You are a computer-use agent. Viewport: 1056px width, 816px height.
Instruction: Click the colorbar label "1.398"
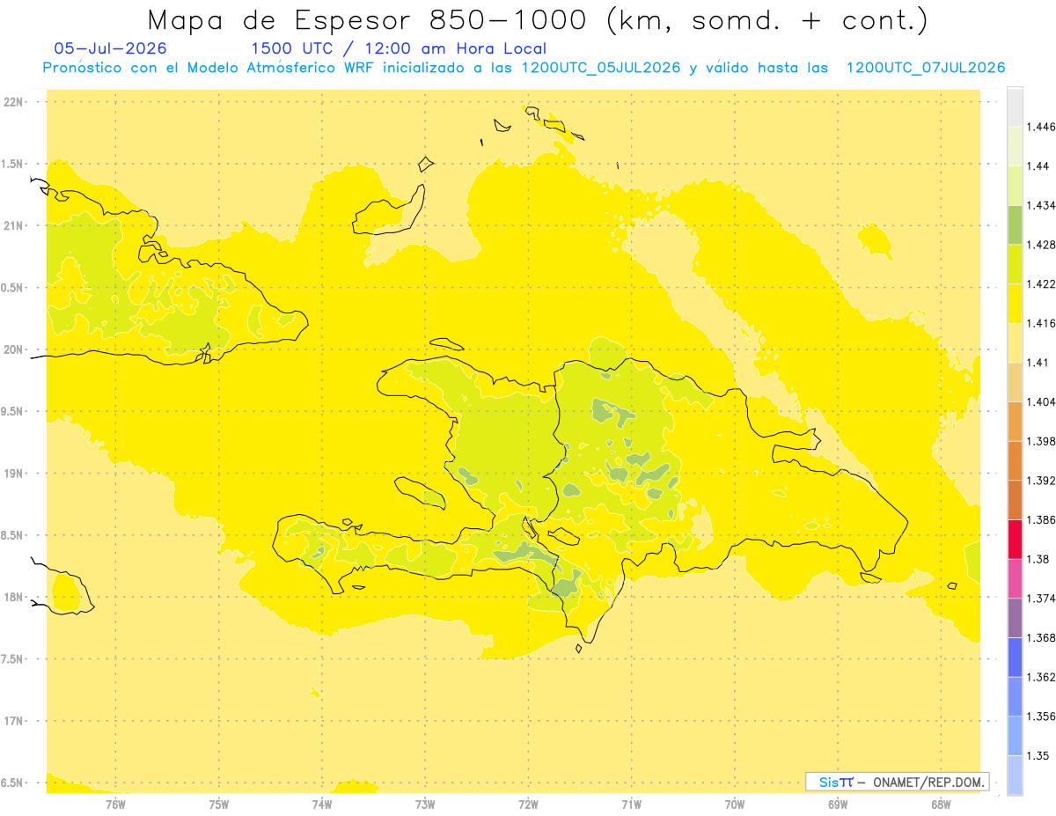point(1041,441)
